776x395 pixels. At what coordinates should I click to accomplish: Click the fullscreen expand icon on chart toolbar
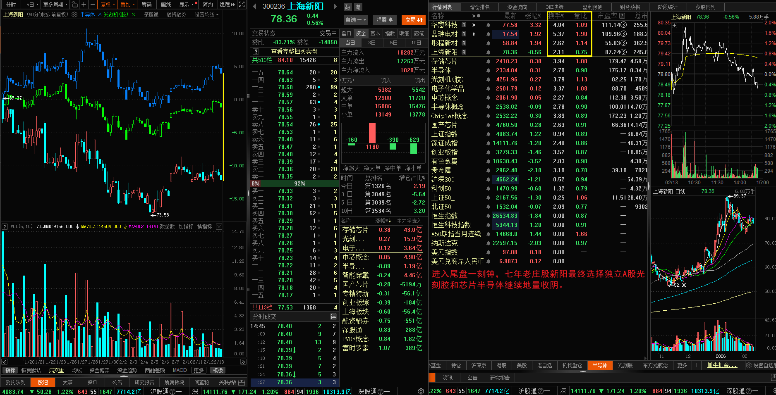(x=242, y=5)
